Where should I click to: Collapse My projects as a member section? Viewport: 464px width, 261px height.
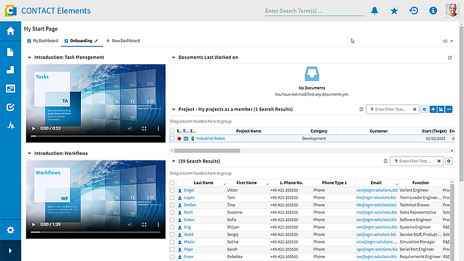click(x=173, y=109)
